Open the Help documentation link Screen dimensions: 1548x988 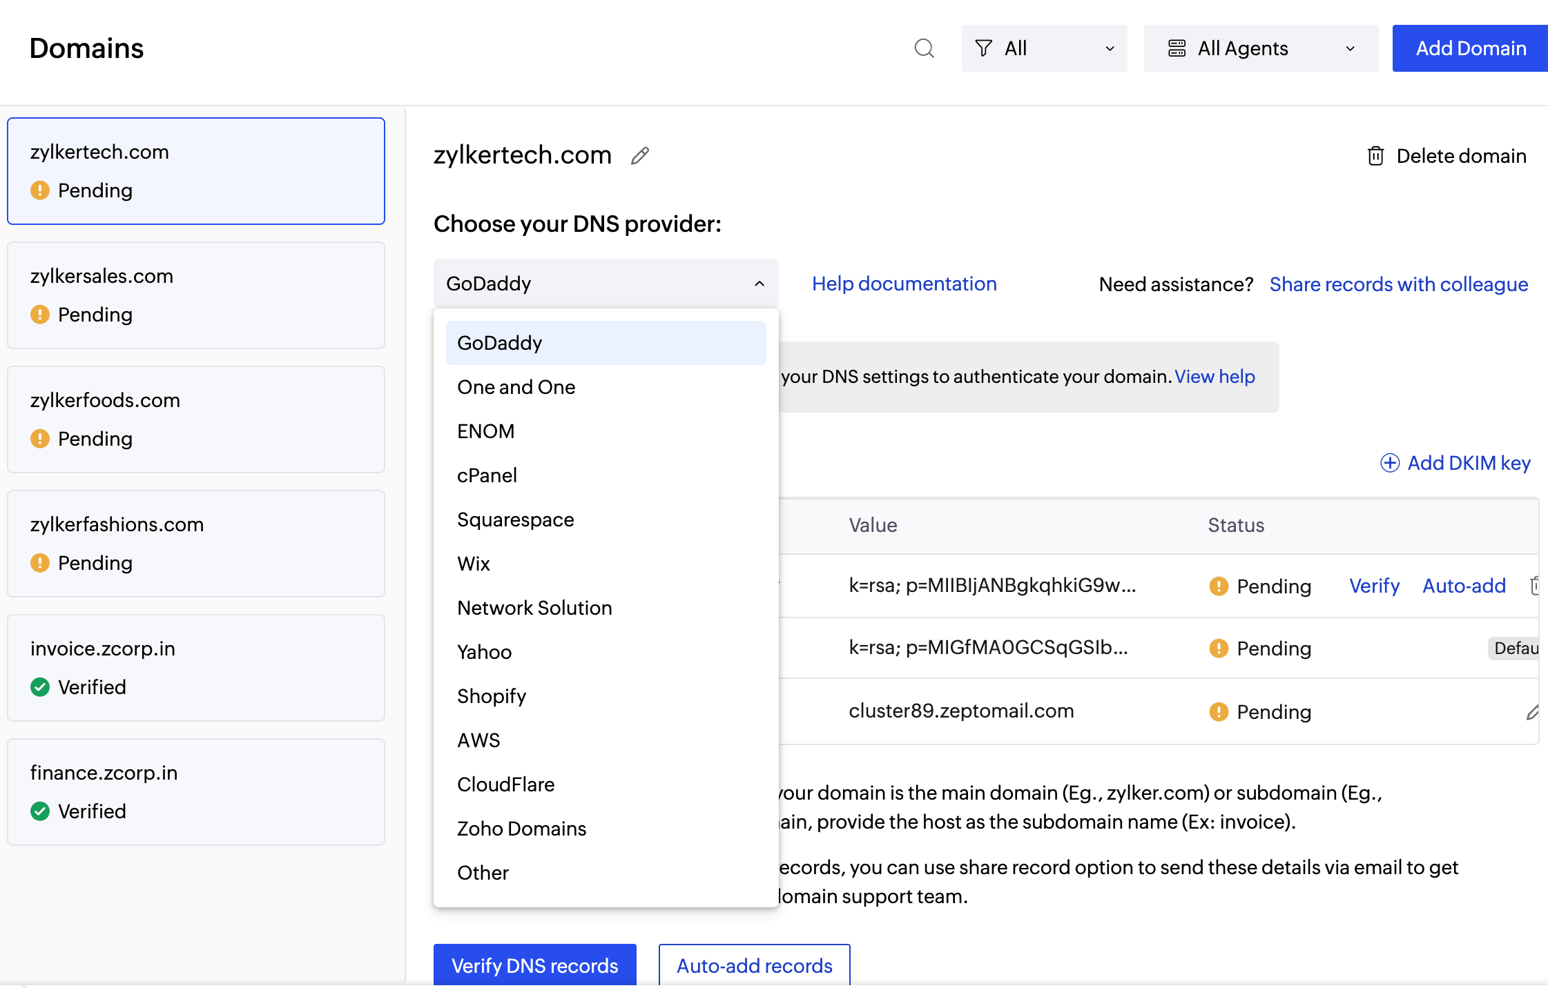(x=904, y=284)
